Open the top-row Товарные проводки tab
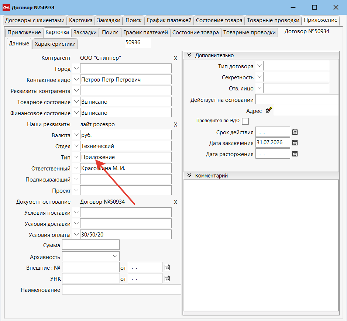This screenshot has width=347, height=321. [x=273, y=20]
